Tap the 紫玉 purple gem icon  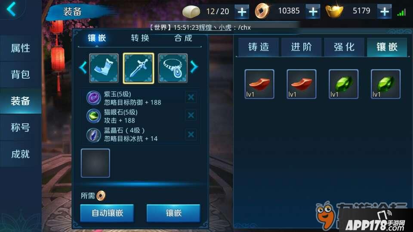[93, 98]
